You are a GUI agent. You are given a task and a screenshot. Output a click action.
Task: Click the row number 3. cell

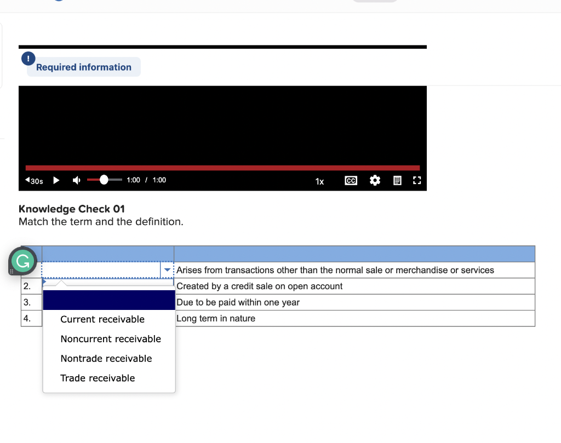(x=31, y=302)
